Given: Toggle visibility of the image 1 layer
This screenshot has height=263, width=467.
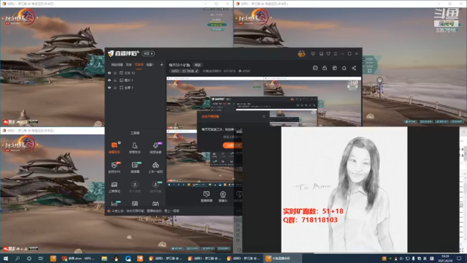Looking at the screenshot, I should [x=109, y=80].
